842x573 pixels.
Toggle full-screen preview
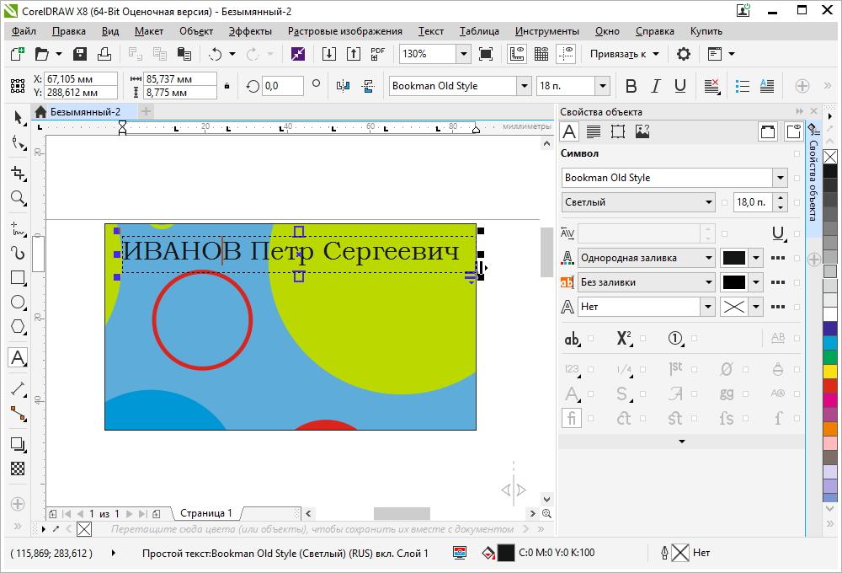click(x=486, y=54)
